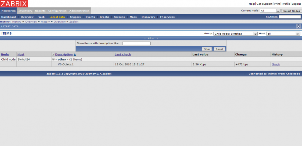Sort by the Node column header
The height and width of the screenshot is (146, 302).
[x=5, y=54]
